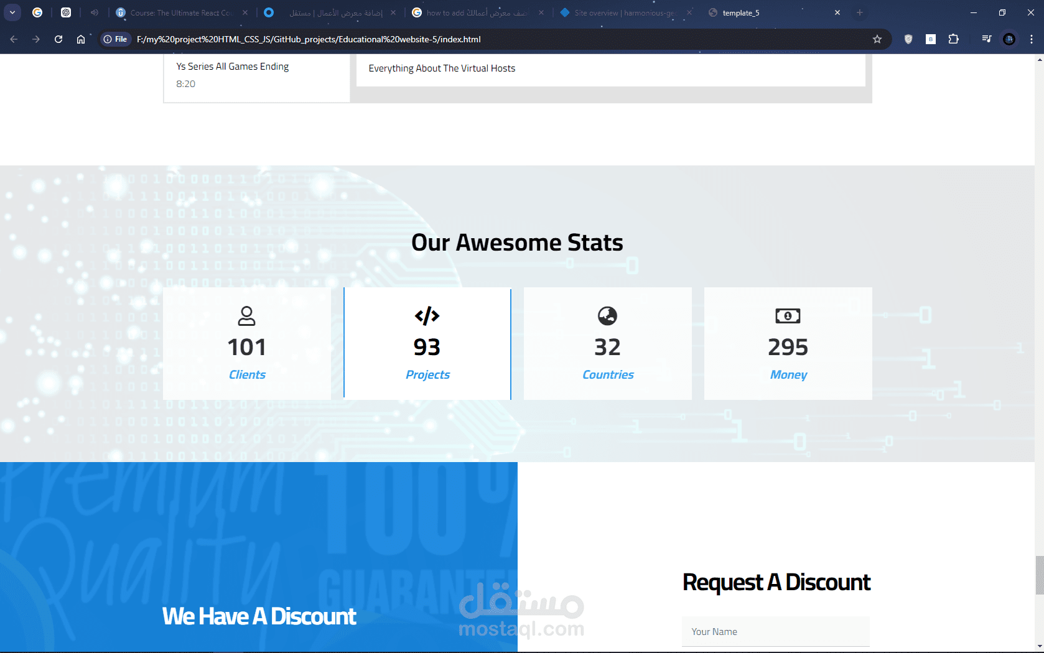Image resolution: width=1044 pixels, height=653 pixels.
Task: Click the 8:20 video duration
Action: [x=185, y=84]
